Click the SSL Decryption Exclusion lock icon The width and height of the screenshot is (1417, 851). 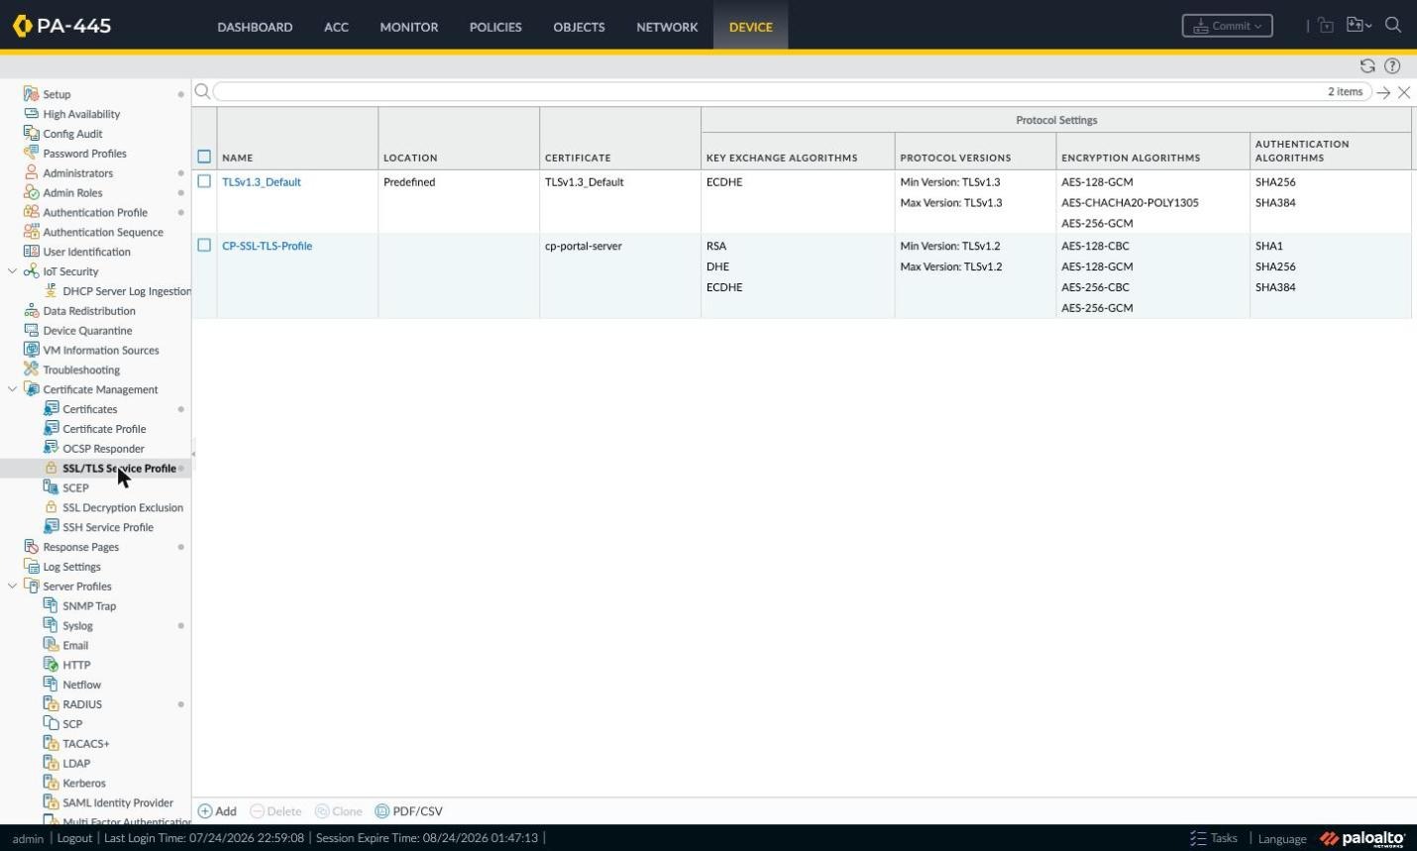pyautogui.click(x=51, y=507)
